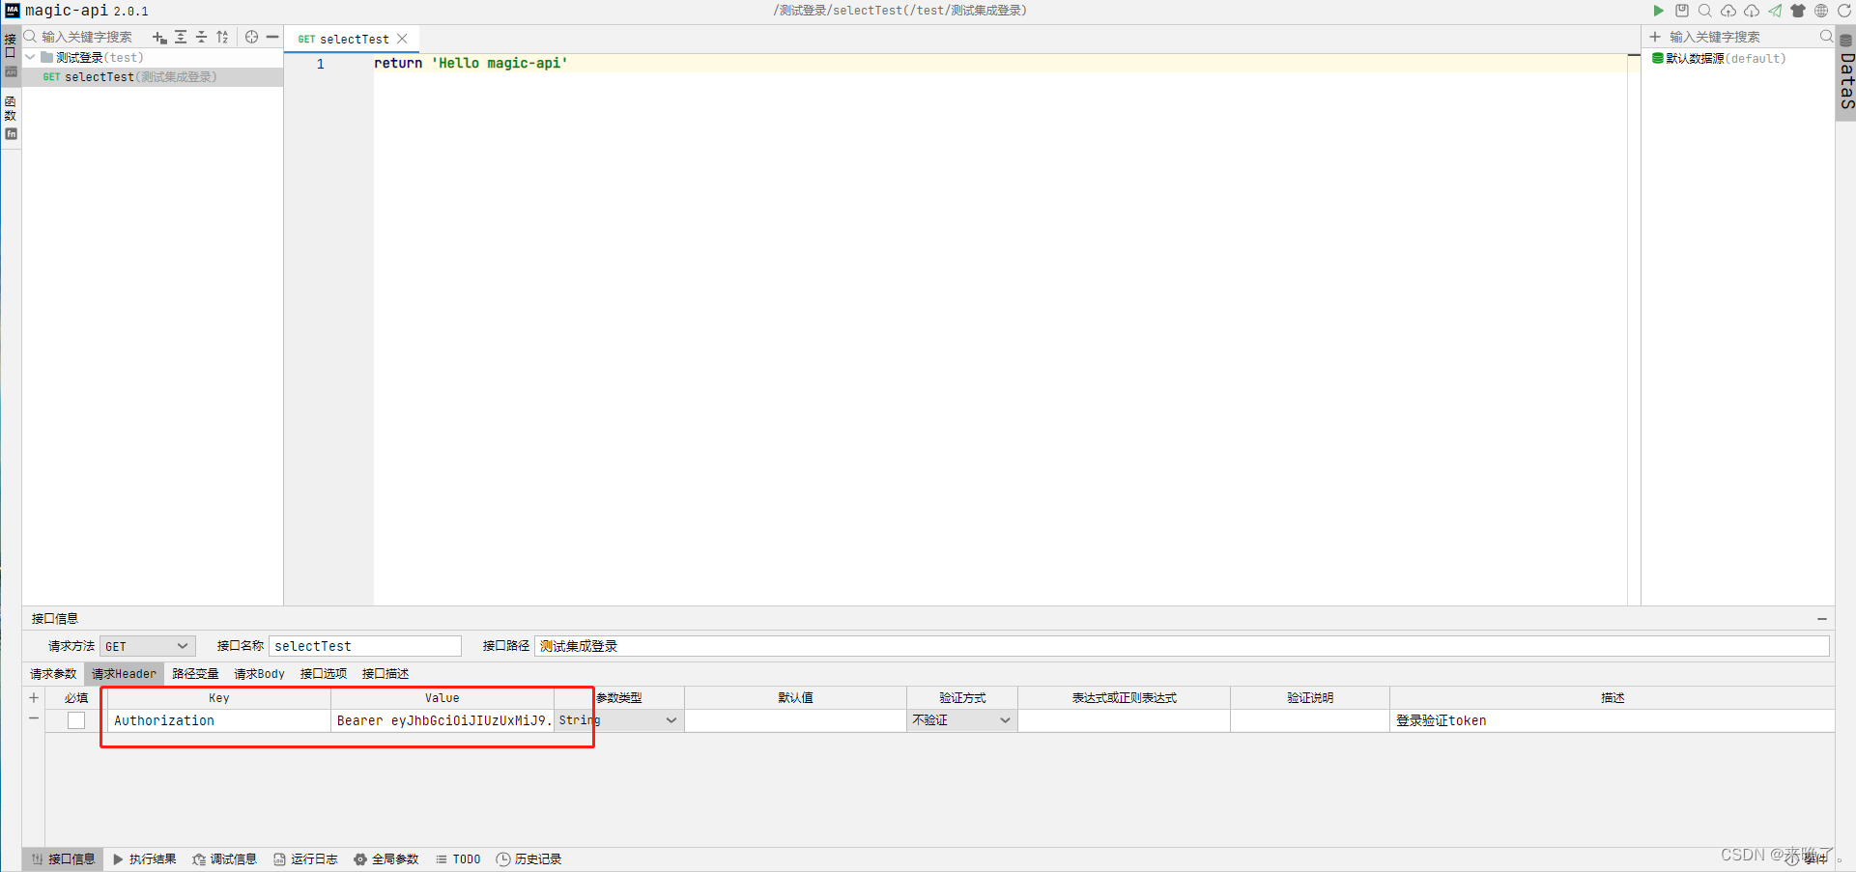Viewport: 1856px width, 872px height.
Task: Open 调试信息 bottom panel
Action: 224,859
